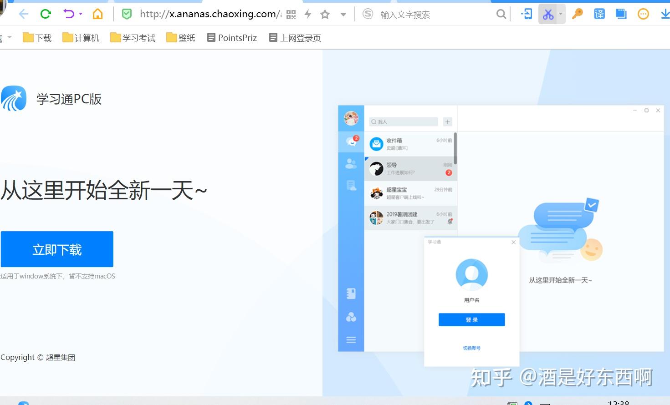Viewport: 670px width, 405px height.
Task: Click the 切换账号 switch account link
Action: tap(472, 348)
